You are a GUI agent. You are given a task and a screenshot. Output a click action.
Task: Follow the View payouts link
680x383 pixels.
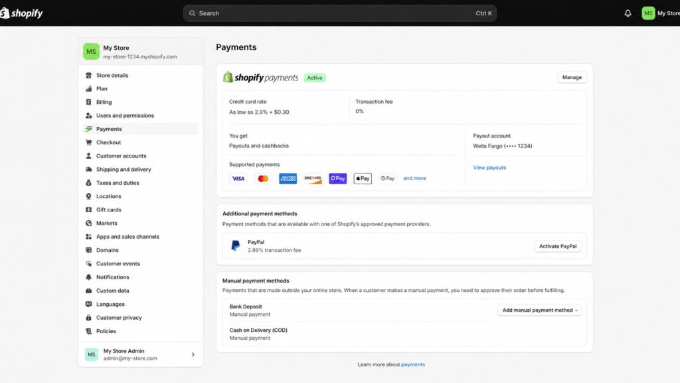489,168
